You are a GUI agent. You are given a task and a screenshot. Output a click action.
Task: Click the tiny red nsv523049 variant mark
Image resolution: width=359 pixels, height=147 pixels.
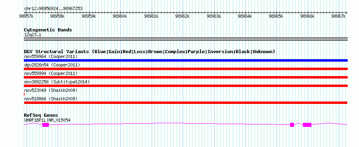pyautogui.click(x=24, y=94)
